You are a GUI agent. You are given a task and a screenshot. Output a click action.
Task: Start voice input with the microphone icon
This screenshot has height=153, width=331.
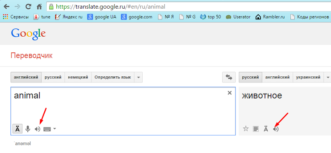click(28, 129)
